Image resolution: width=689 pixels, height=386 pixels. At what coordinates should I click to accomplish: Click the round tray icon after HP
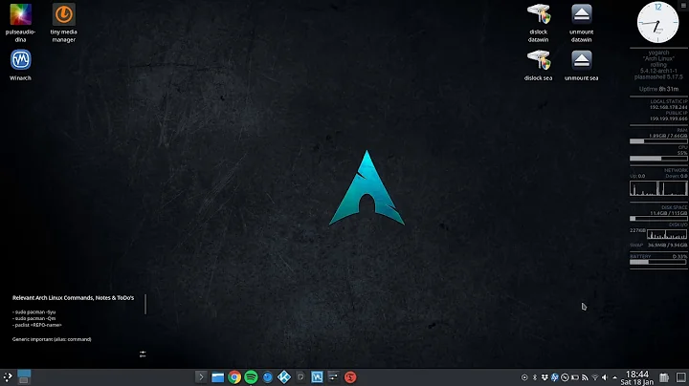(565, 377)
